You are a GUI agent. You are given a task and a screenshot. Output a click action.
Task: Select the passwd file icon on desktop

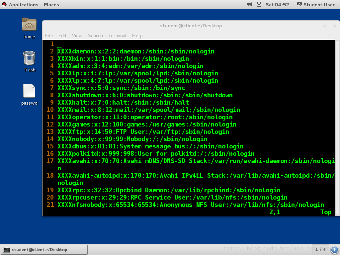pyautogui.click(x=29, y=91)
